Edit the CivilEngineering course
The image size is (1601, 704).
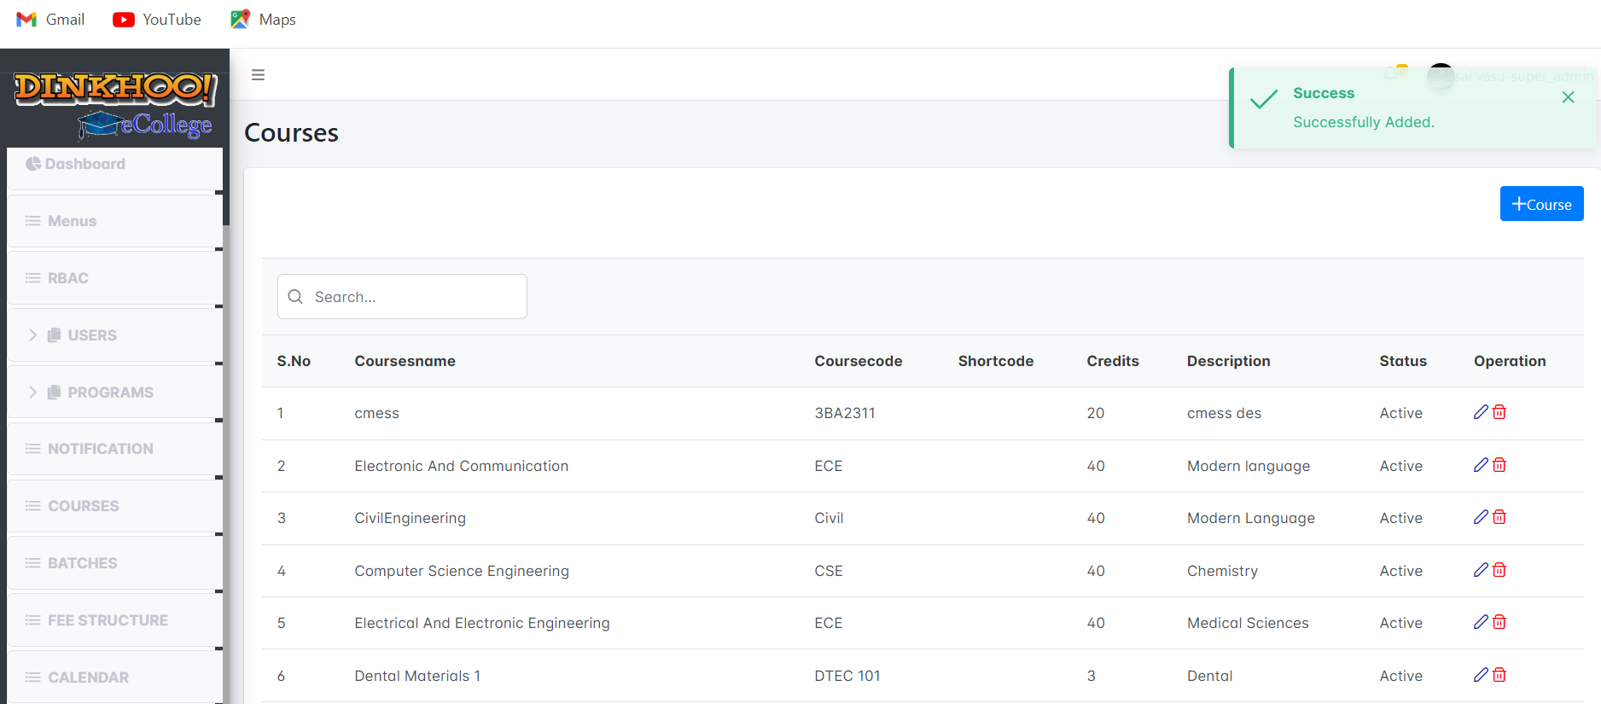pos(1481,517)
